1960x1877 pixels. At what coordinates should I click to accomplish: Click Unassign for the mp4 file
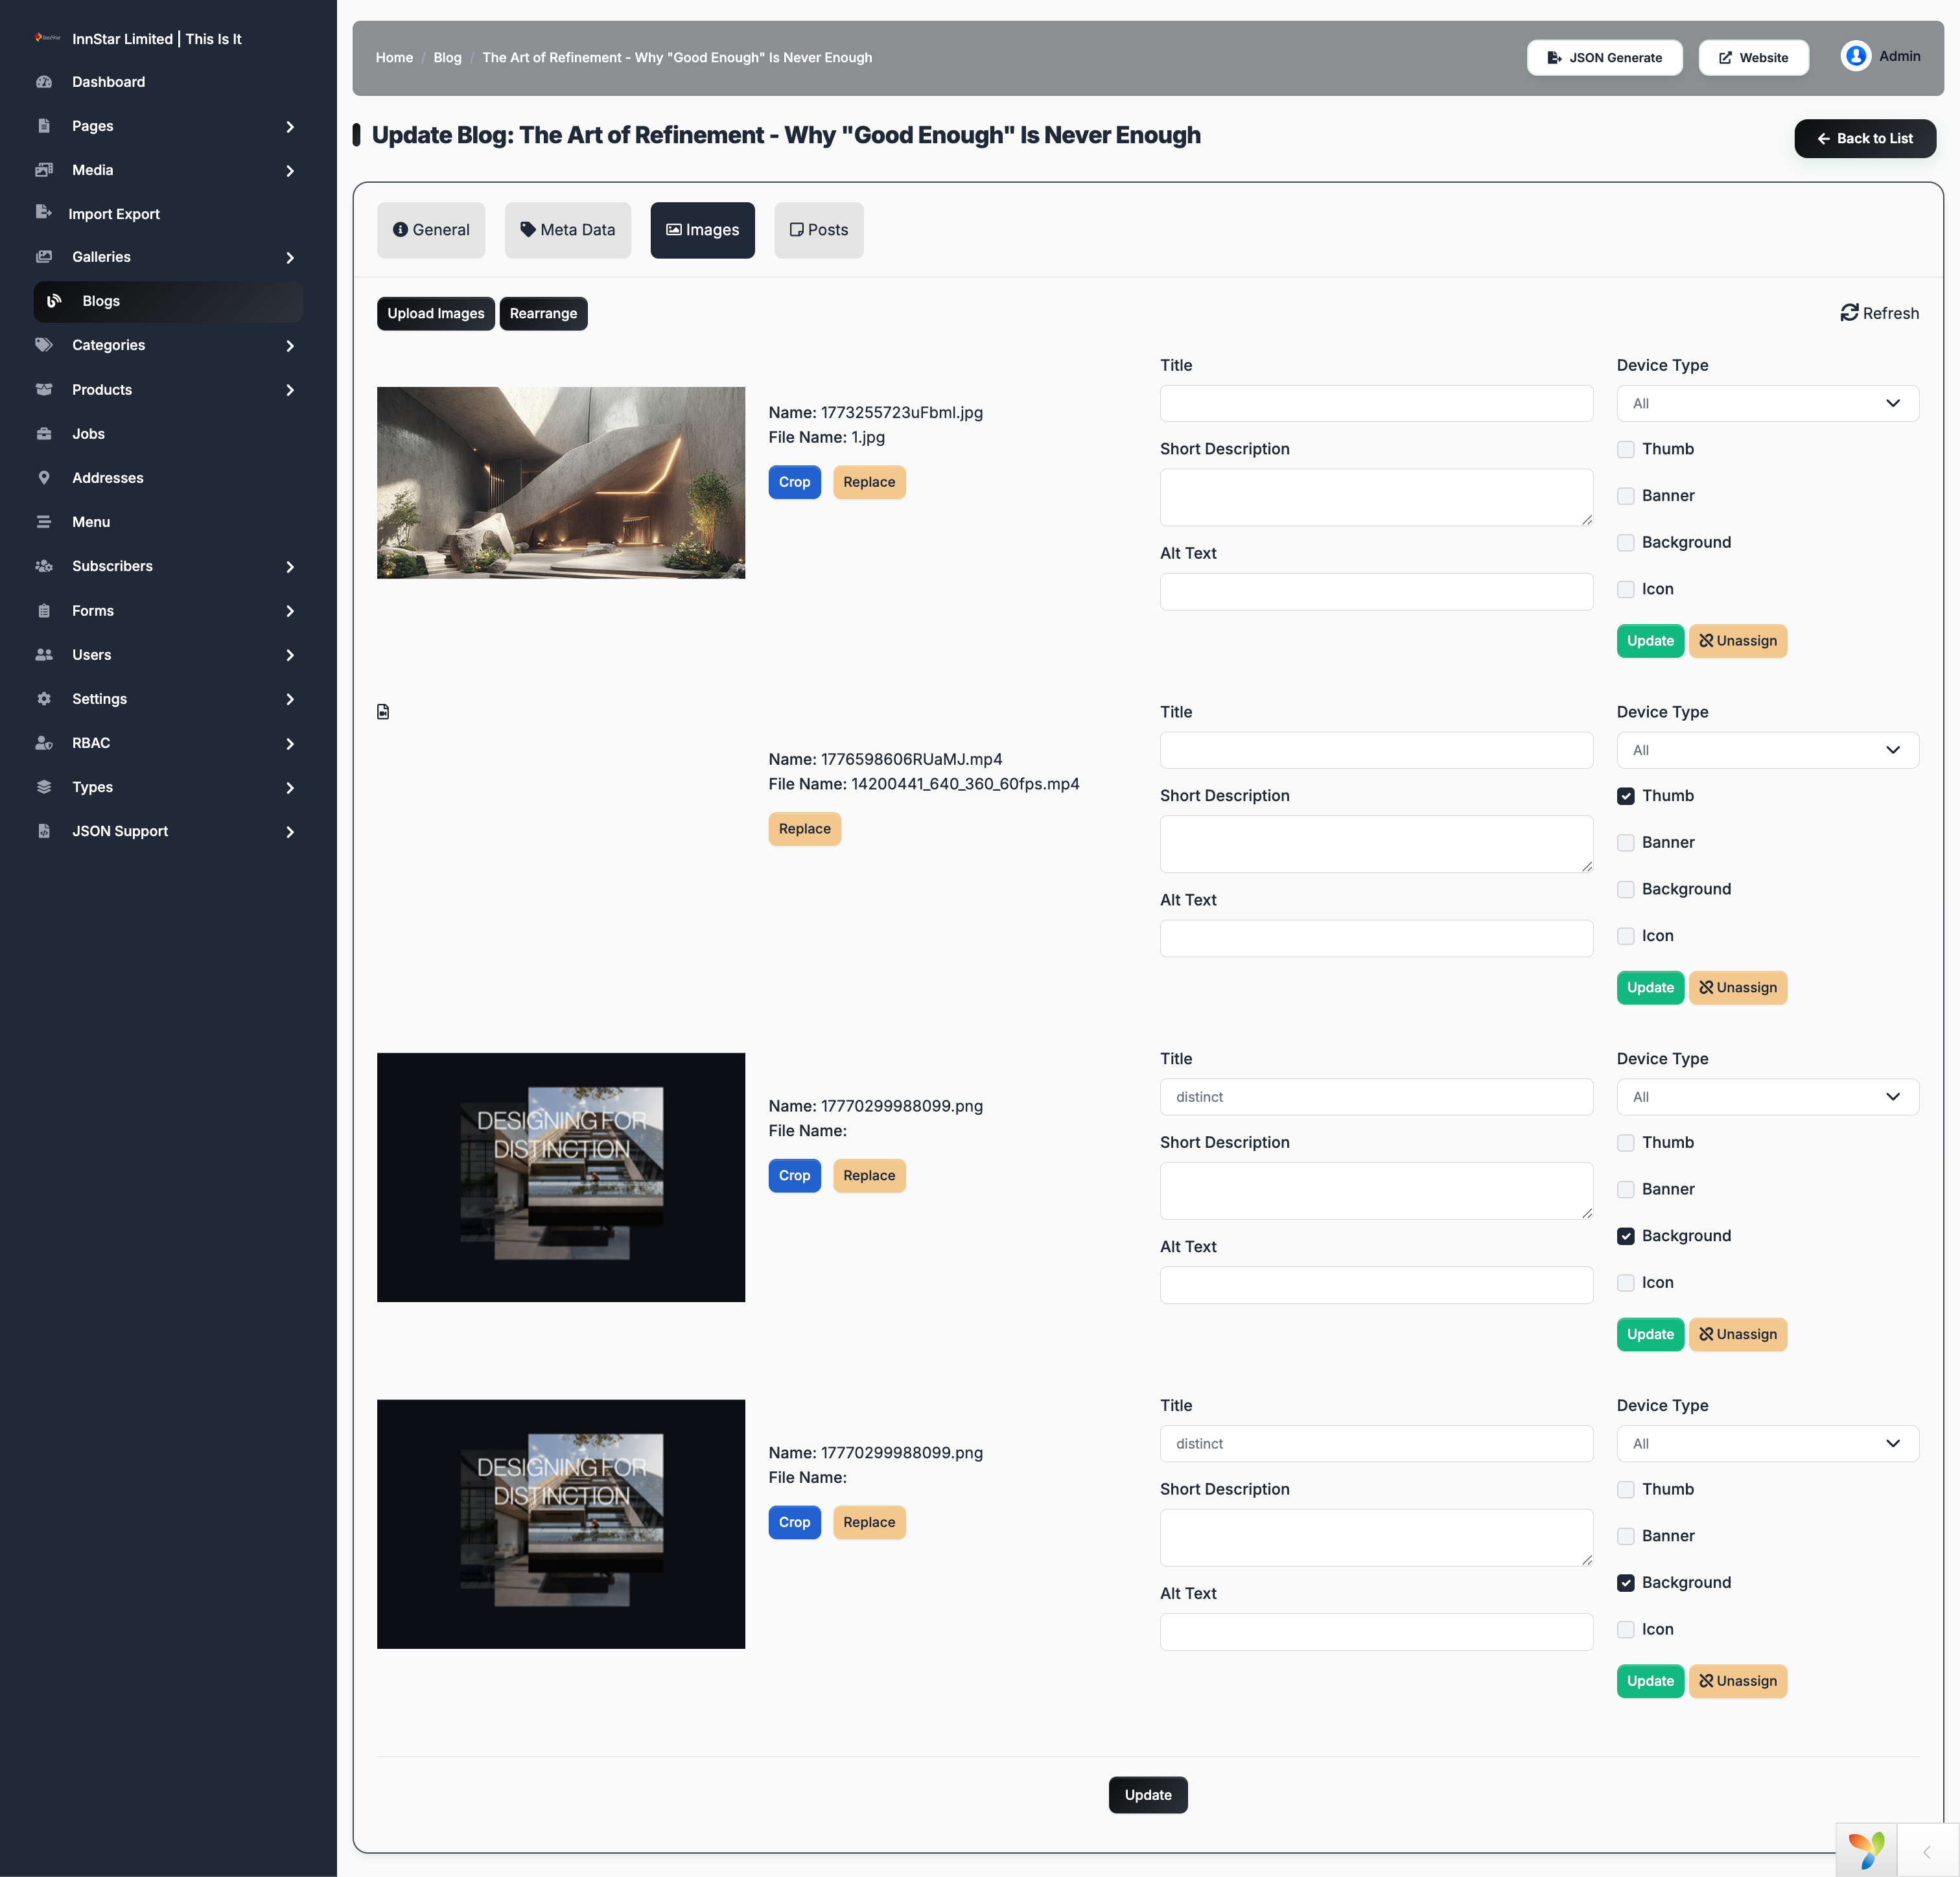pos(1737,987)
